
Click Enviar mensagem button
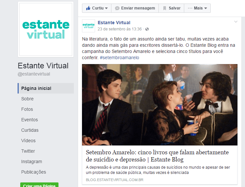click(x=135, y=8)
